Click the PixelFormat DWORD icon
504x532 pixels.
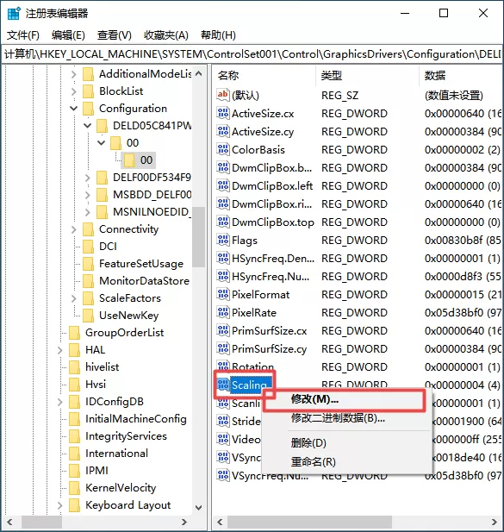click(x=222, y=294)
